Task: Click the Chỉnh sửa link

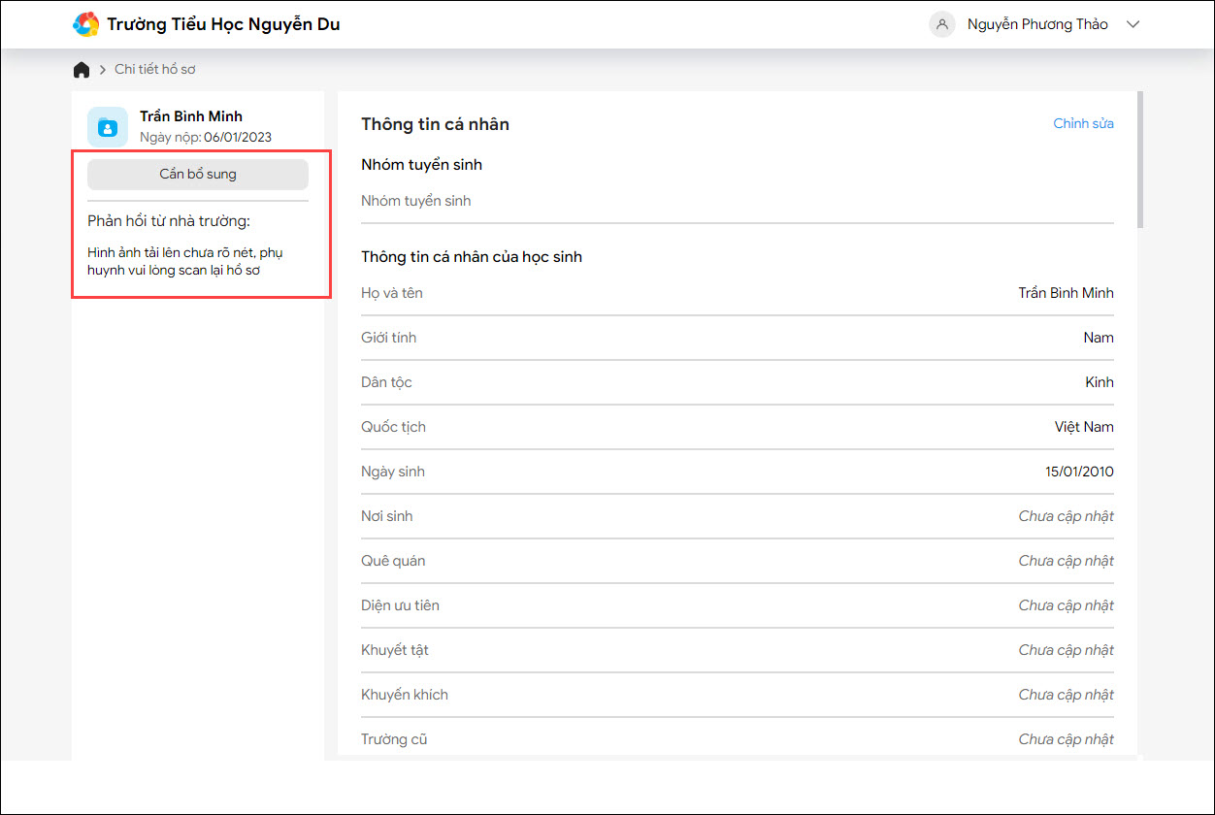Action: coord(1083,123)
